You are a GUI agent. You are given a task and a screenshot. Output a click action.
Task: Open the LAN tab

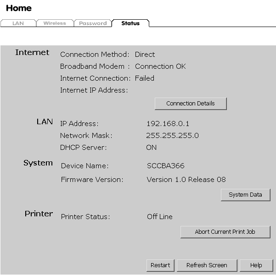pos(18,23)
